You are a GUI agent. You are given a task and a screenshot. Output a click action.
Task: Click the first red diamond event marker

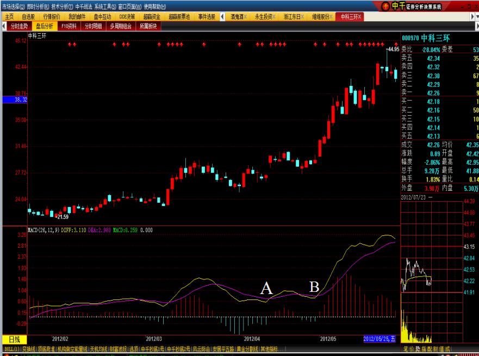point(70,44)
